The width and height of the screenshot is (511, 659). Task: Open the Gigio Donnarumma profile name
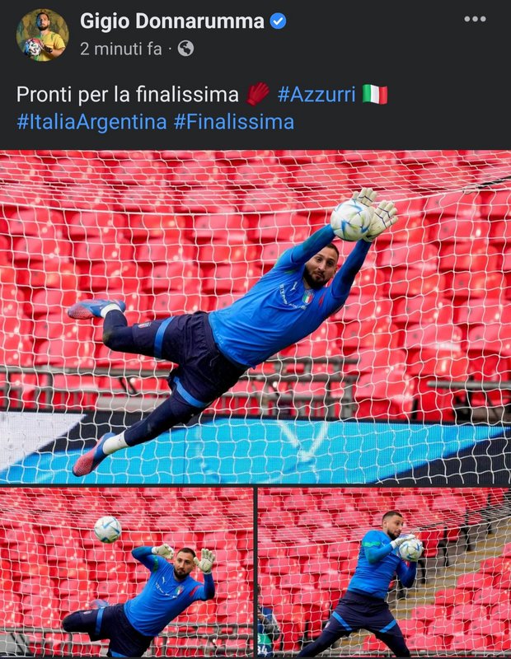[171, 21]
